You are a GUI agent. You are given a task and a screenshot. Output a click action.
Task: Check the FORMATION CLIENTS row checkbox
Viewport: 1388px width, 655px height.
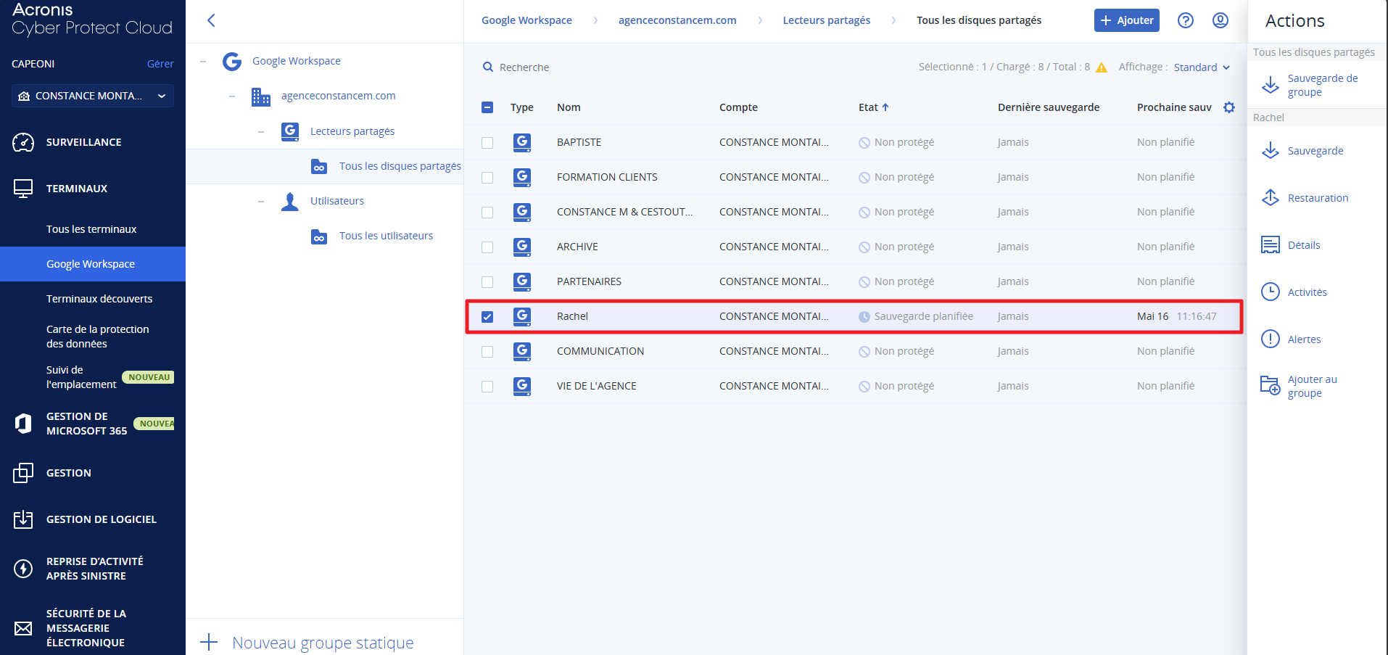click(487, 178)
